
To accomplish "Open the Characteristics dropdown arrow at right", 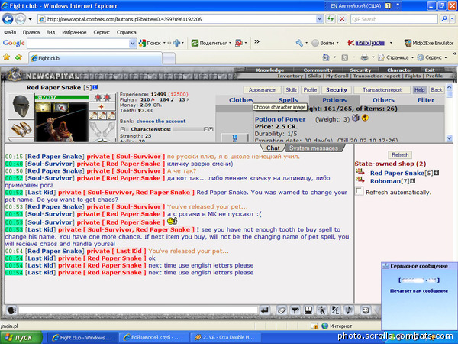I will tap(211, 129).
